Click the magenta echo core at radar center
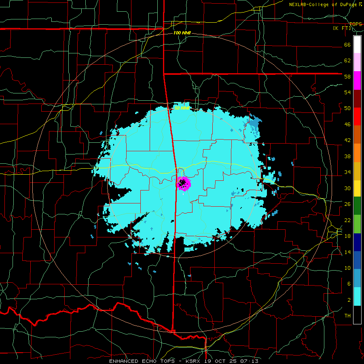Viewport: 364px width, 364px height. point(183,183)
